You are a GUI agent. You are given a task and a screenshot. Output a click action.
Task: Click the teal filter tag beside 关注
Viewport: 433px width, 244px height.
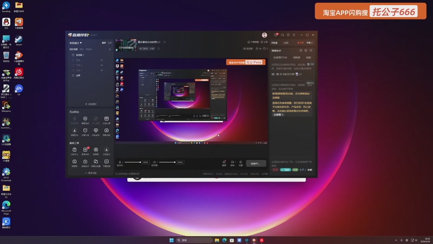pyautogui.click(x=285, y=170)
